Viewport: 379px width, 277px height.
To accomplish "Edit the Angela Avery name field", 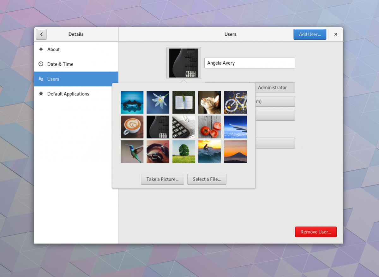I will tap(250, 63).
